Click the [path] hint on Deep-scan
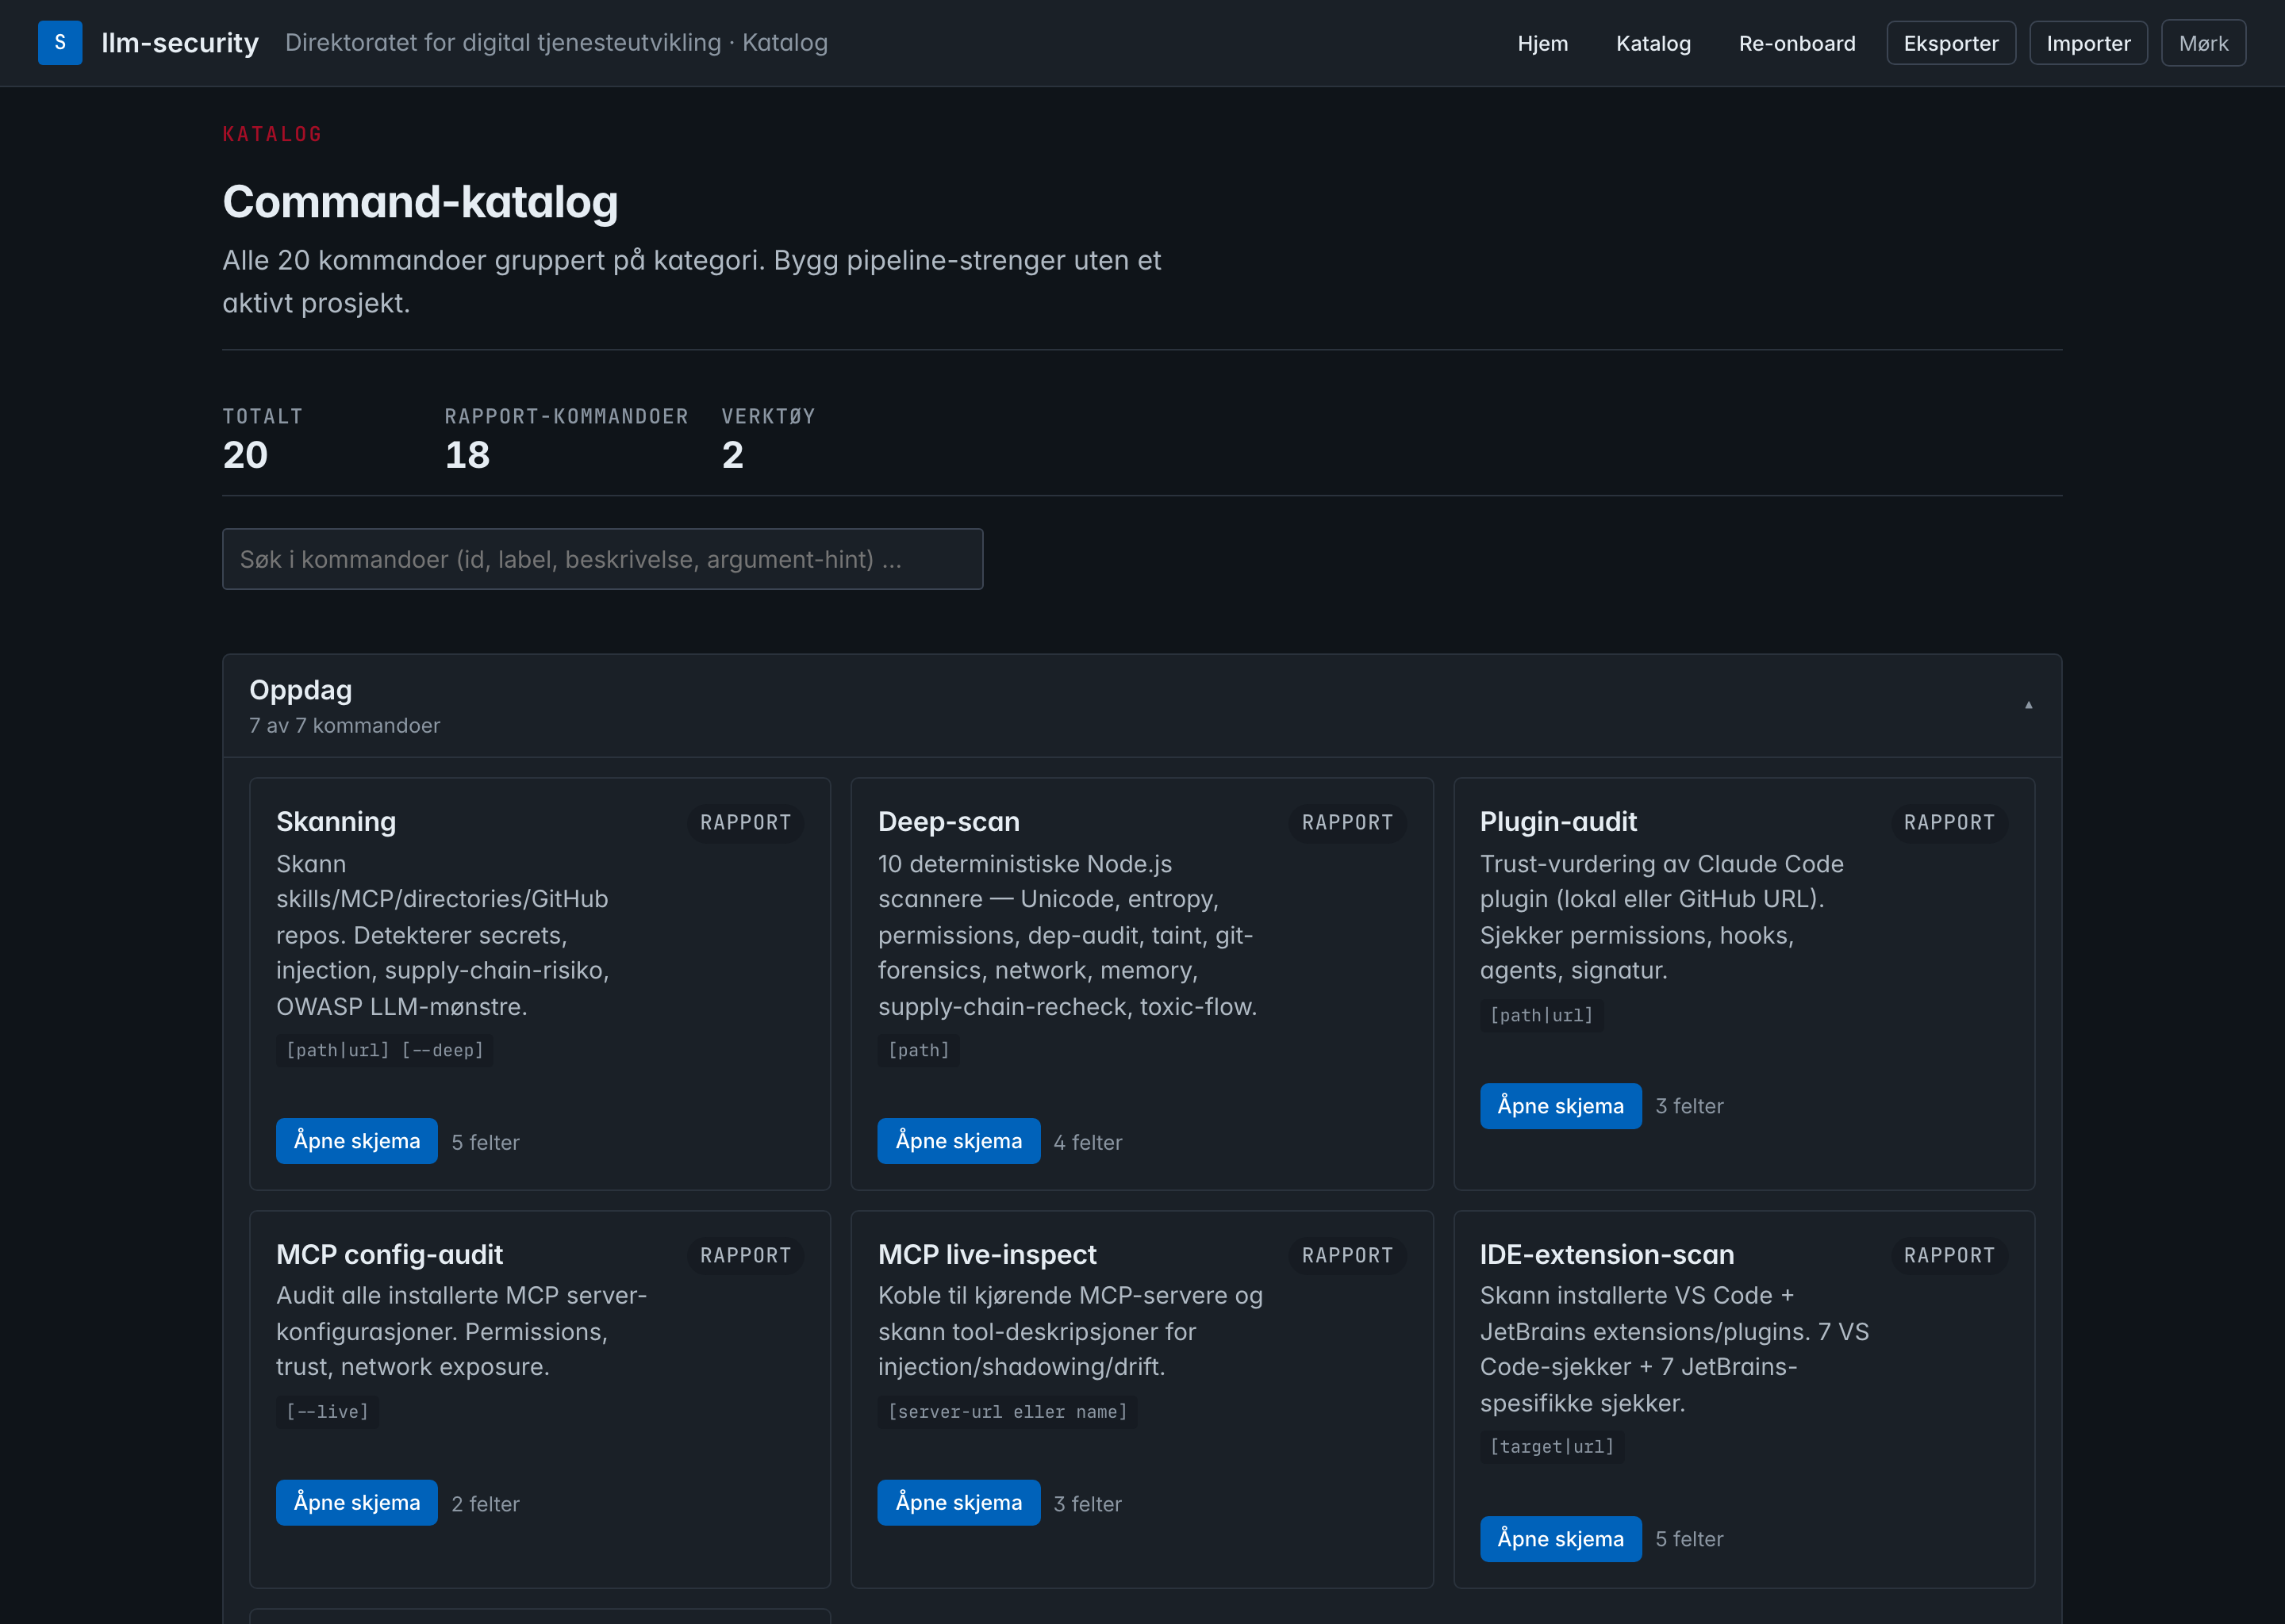Image resolution: width=2285 pixels, height=1624 pixels. click(919, 1050)
